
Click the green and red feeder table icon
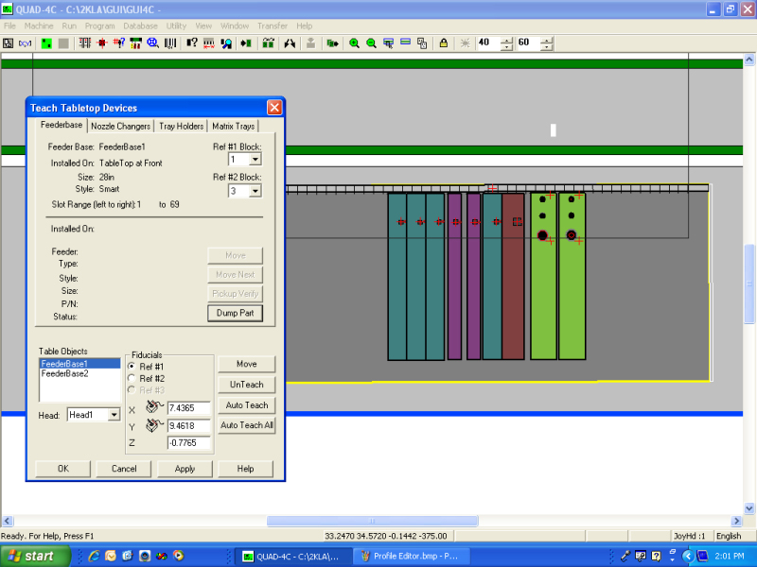(135, 43)
